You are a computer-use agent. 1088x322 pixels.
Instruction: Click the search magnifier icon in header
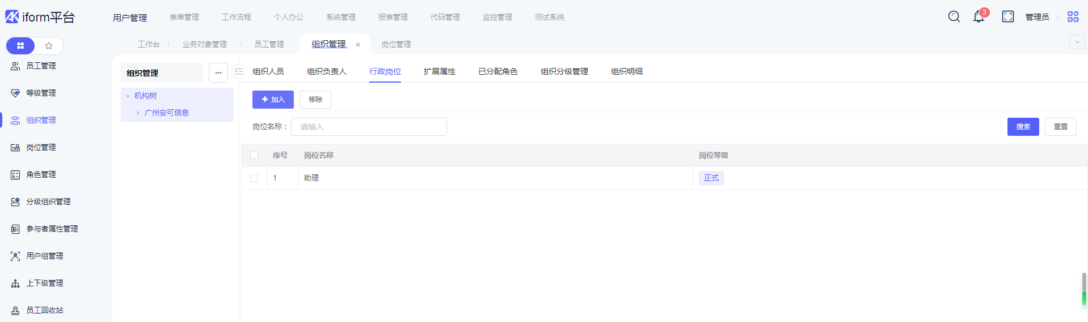pos(954,17)
